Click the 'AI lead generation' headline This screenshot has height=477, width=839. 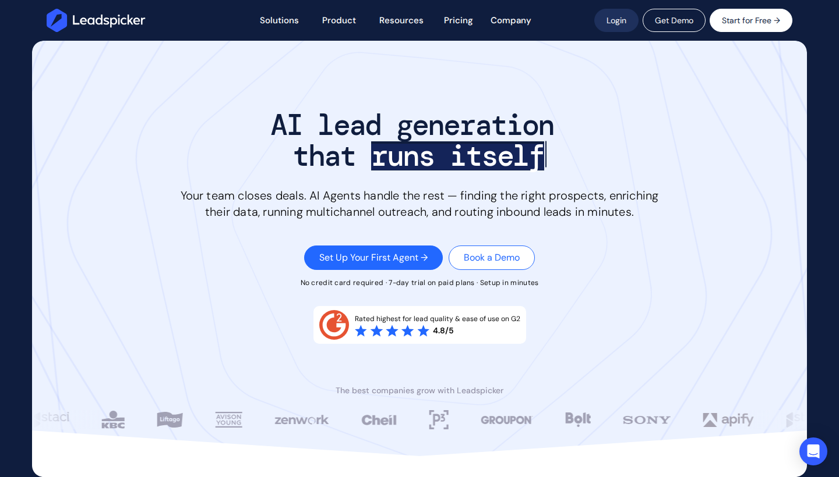413,125
